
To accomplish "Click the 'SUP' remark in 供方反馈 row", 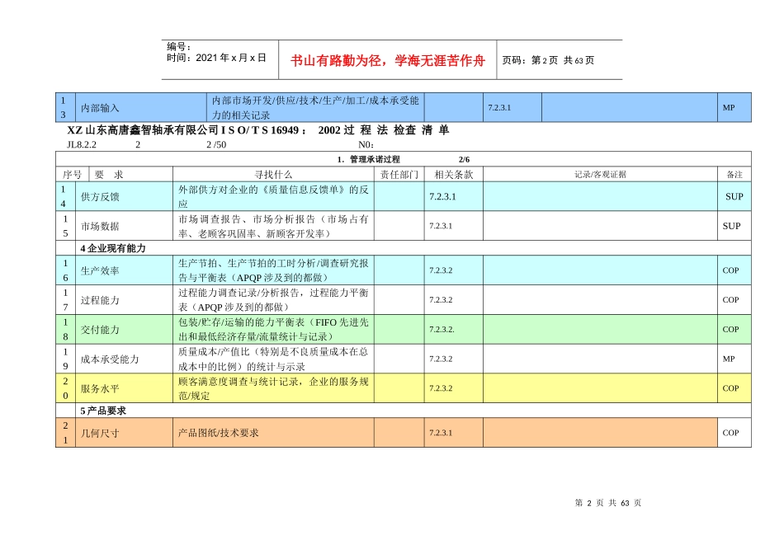I will 734,197.
